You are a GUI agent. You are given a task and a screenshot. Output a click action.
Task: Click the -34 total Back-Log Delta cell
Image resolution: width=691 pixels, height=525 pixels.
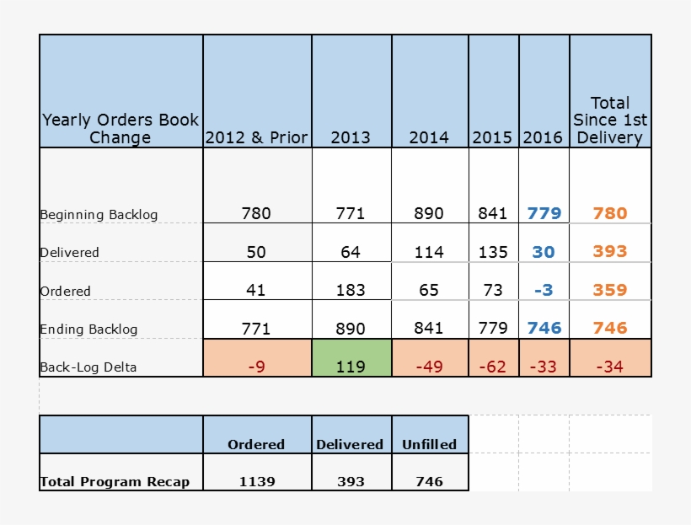[609, 367]
